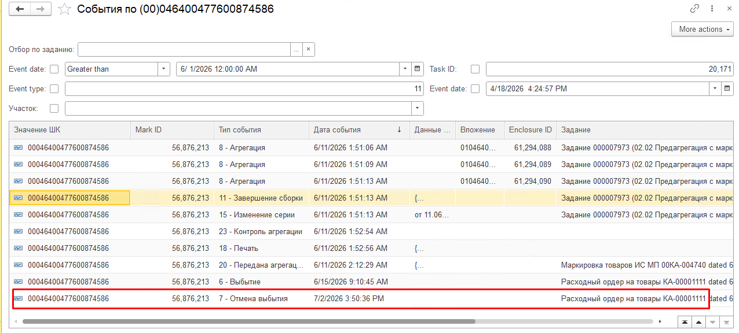Click row icon of the 1:51:09 AM event
This screenshot has height=333, width=739.
tap(19, 164)
